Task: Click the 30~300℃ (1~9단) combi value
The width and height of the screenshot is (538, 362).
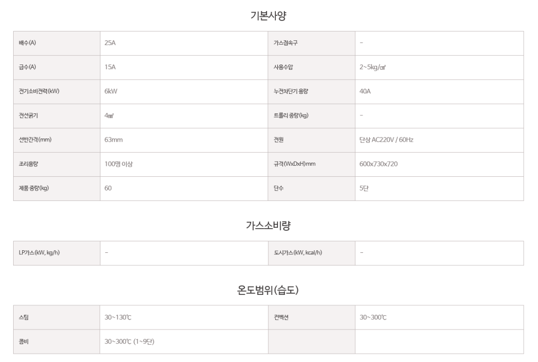Action: pyautogui.click(x=129, y=342)
